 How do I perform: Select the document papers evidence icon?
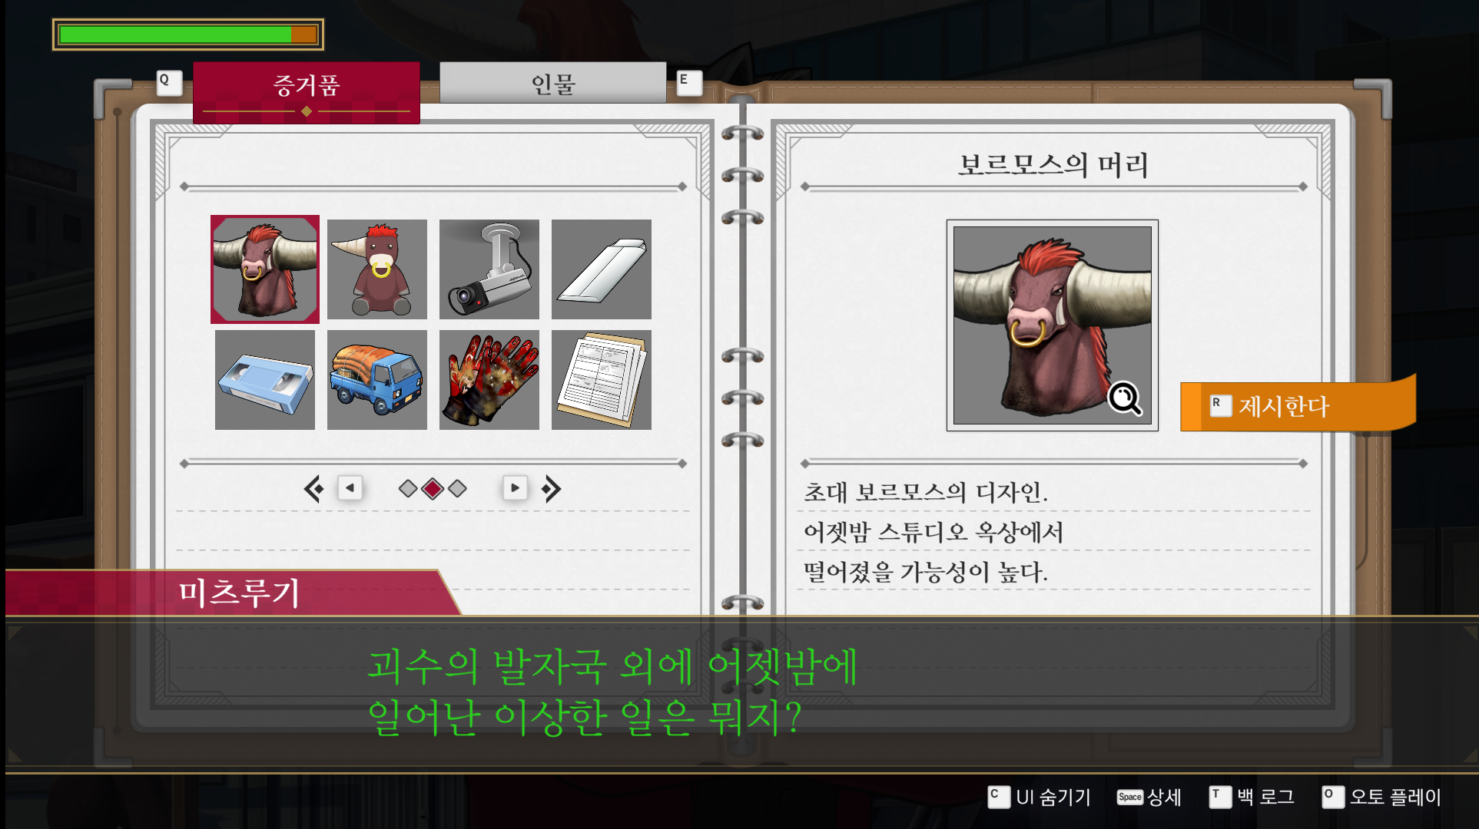[602, 380]
